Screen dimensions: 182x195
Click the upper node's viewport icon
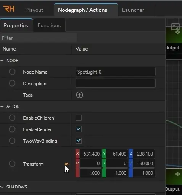tap(176, 27)
